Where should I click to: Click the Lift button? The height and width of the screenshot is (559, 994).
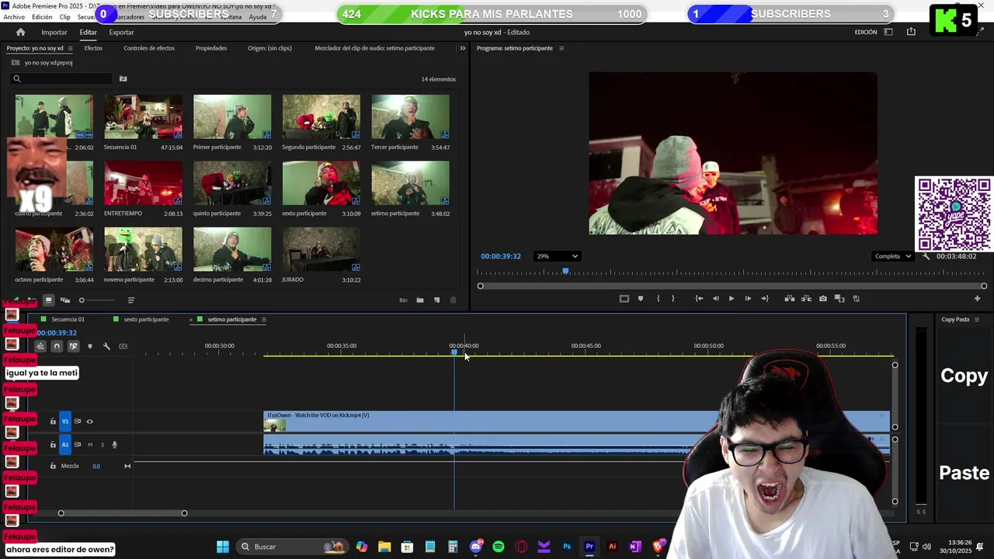790,299
